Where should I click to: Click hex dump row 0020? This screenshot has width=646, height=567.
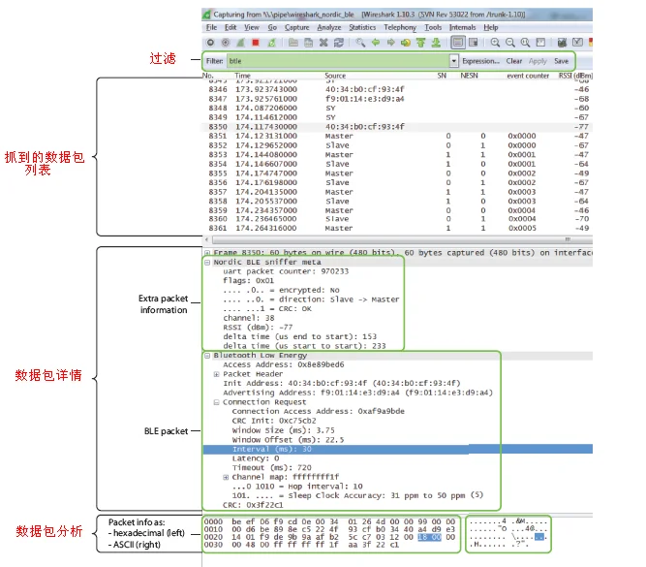(x=330, y=537)
